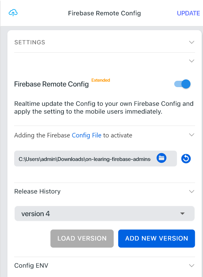203x277 pixels.
Task: Click the Config ENV heading
Action: point(31,266)
